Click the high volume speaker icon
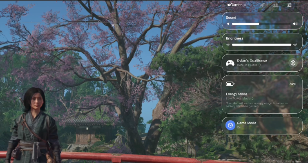The width and height of the screenshot is (308, 163). coord(295,24)
